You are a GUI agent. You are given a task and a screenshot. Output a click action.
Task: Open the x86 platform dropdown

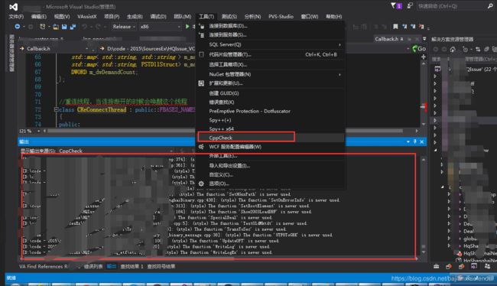[160, 27]
